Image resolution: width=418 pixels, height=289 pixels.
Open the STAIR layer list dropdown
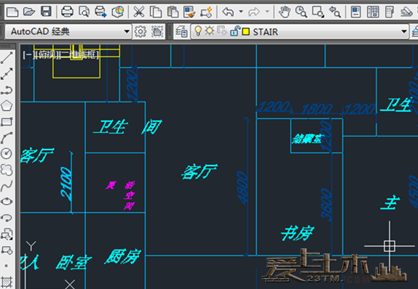coord(404,32)
